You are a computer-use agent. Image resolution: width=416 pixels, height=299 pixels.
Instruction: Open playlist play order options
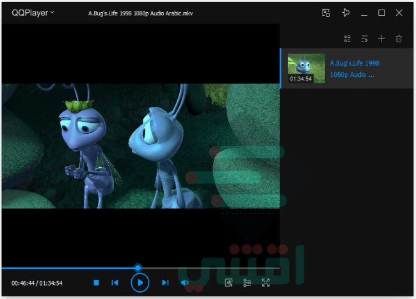coord(365,38)
